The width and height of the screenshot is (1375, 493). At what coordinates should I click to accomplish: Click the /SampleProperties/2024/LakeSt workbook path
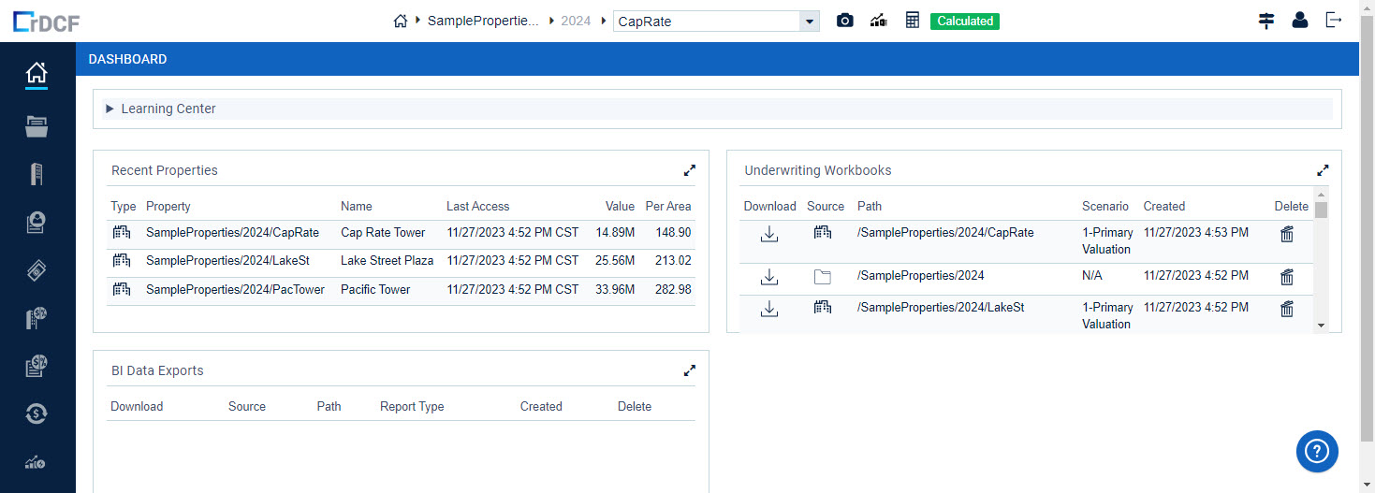pos(941,308)
